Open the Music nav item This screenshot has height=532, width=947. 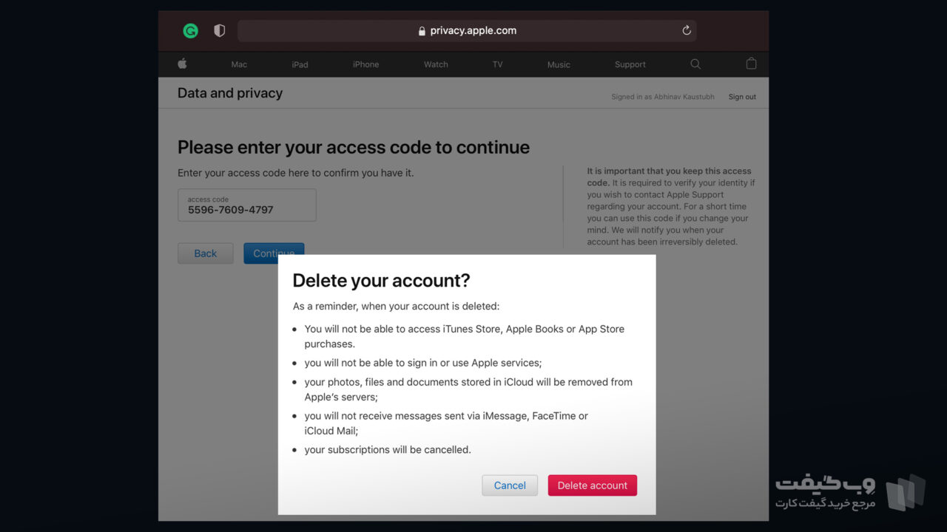click(559, 64)
